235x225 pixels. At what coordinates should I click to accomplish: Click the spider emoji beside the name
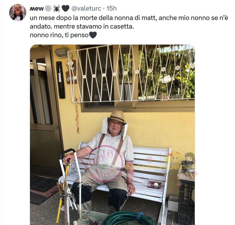point(57,9)
